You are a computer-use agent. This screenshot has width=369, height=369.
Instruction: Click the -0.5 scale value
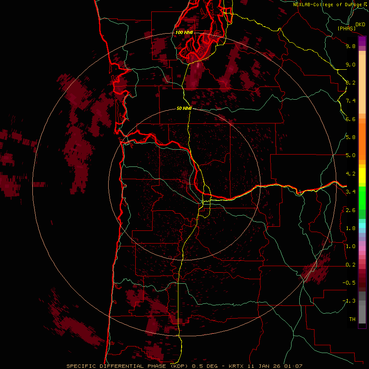[x=349, y=283]
